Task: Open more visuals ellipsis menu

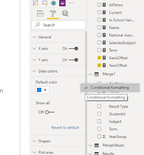Action: tap(71, 3)
